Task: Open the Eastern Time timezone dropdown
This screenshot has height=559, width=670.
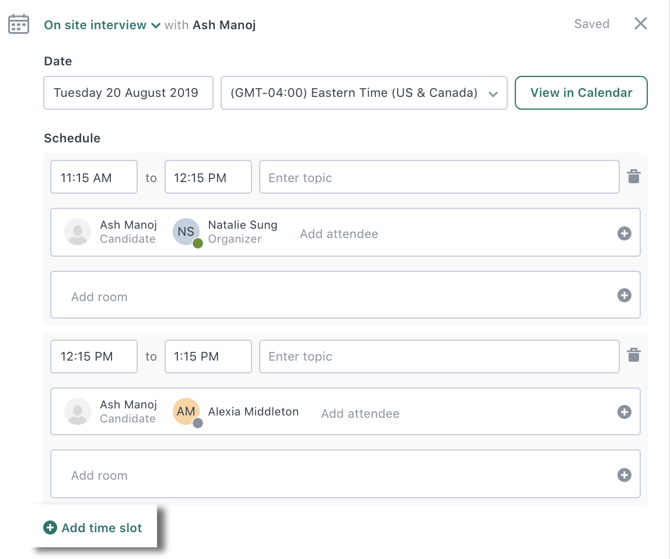Action: 364,93
